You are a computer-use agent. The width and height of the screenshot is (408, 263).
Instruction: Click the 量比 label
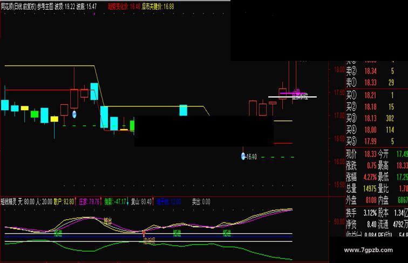pyautogui.click(x=383, y=188)
